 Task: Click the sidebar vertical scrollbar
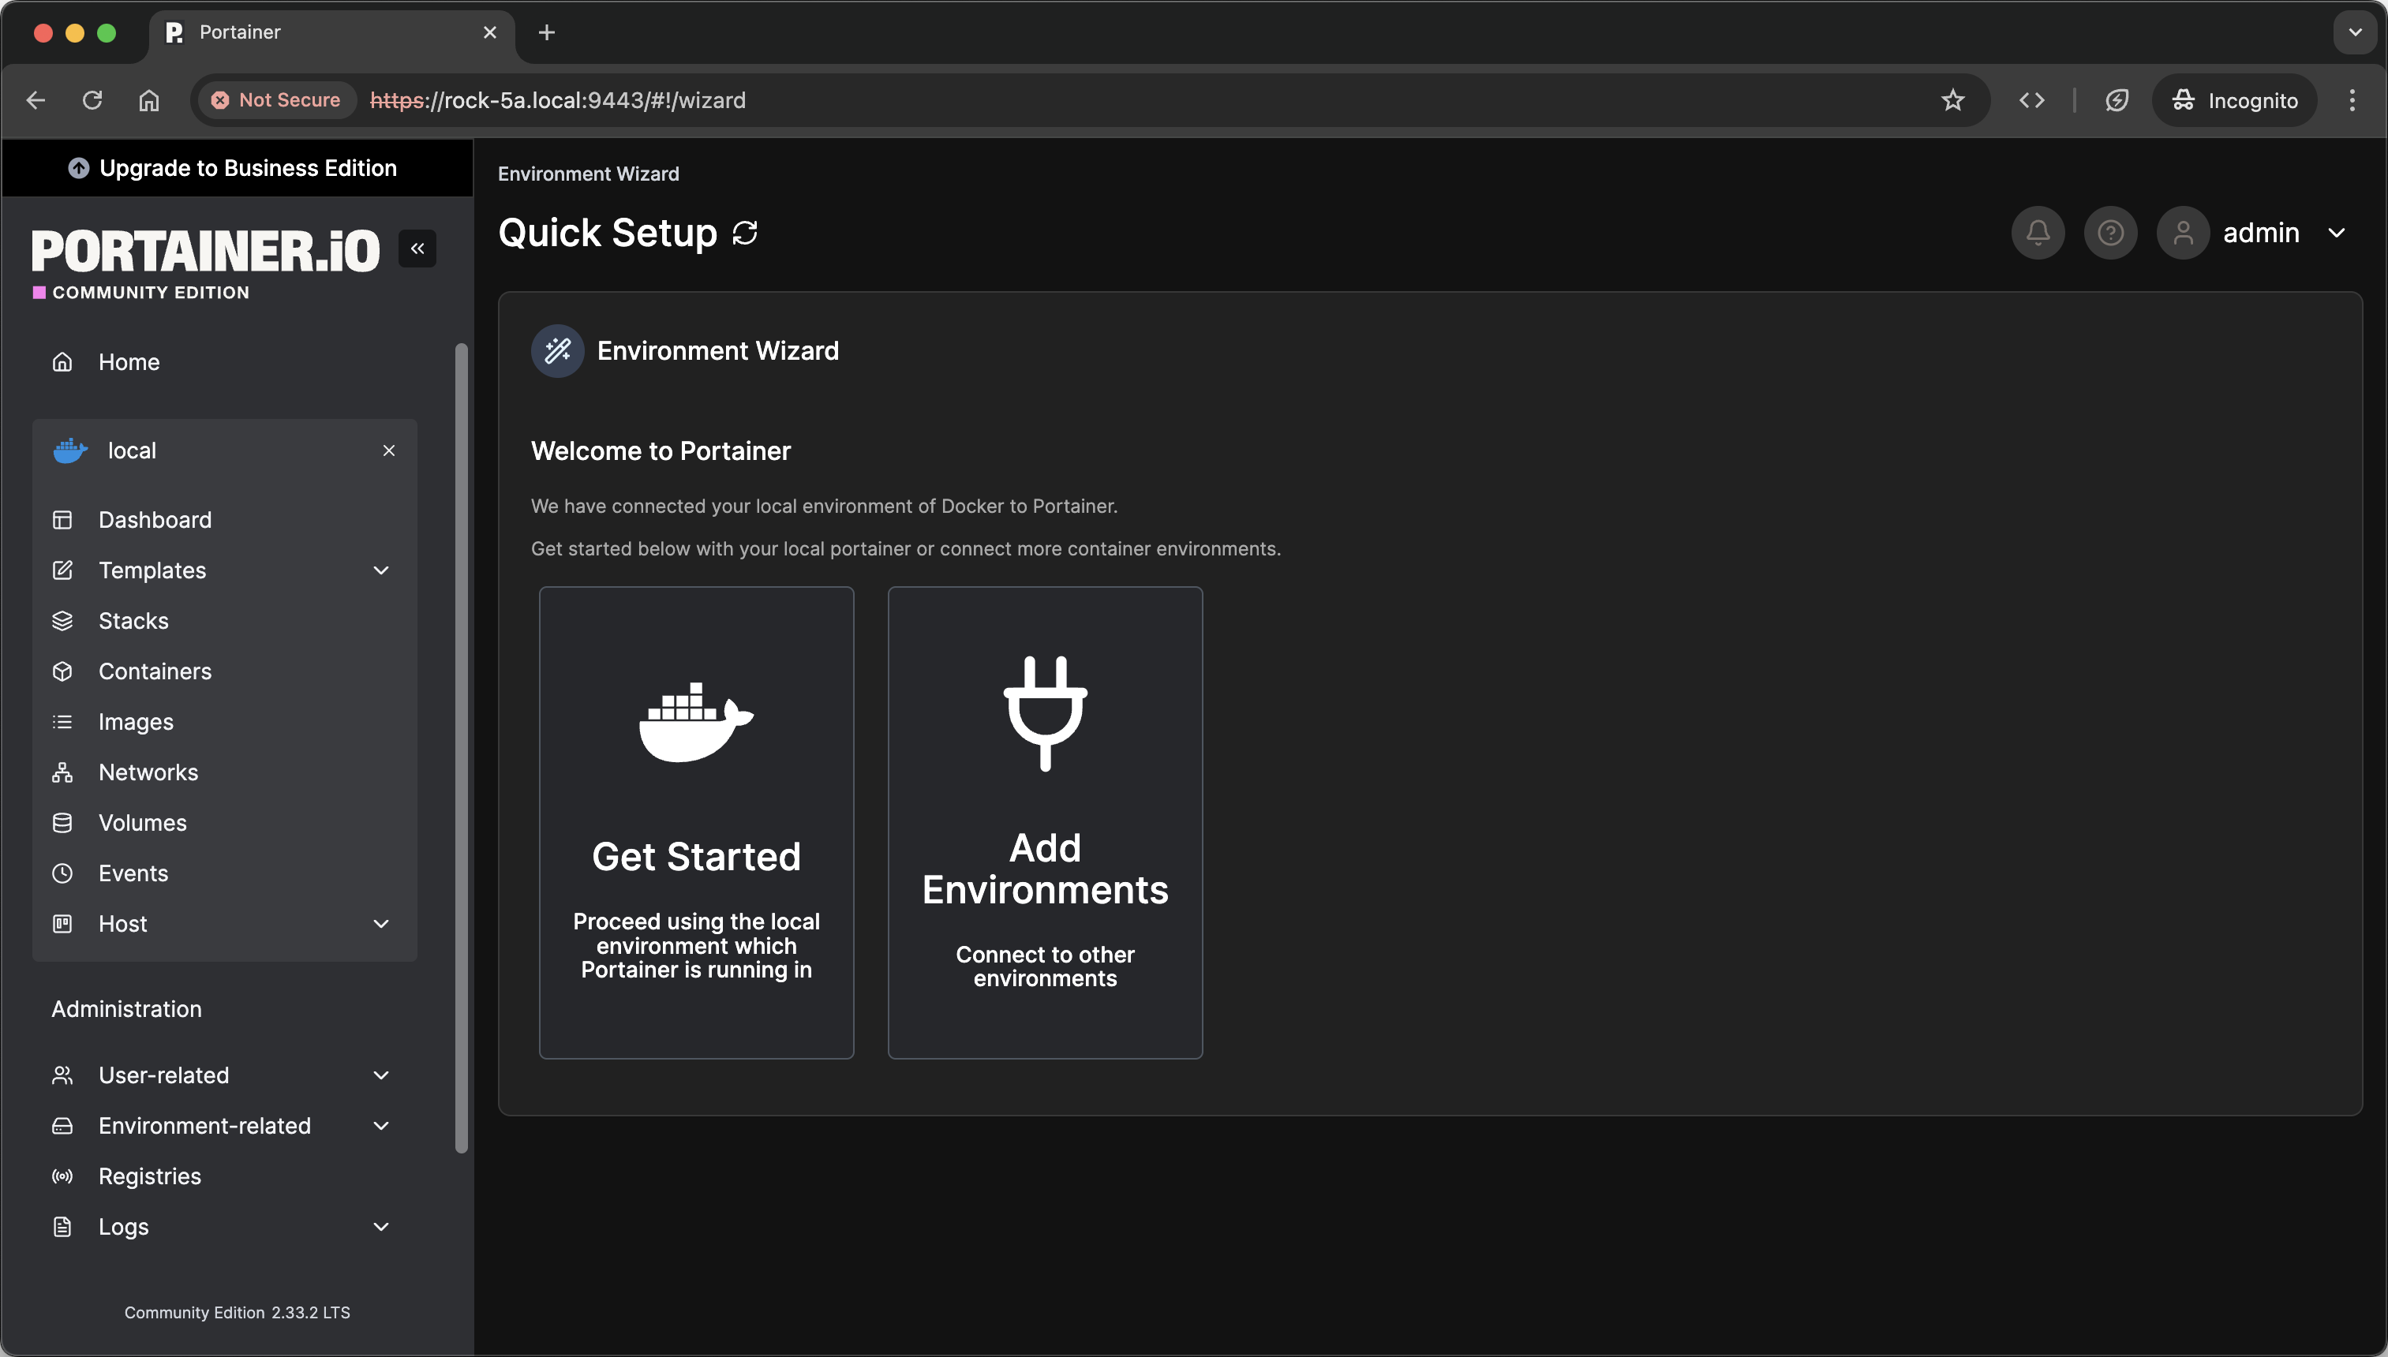tap(460, 746)
